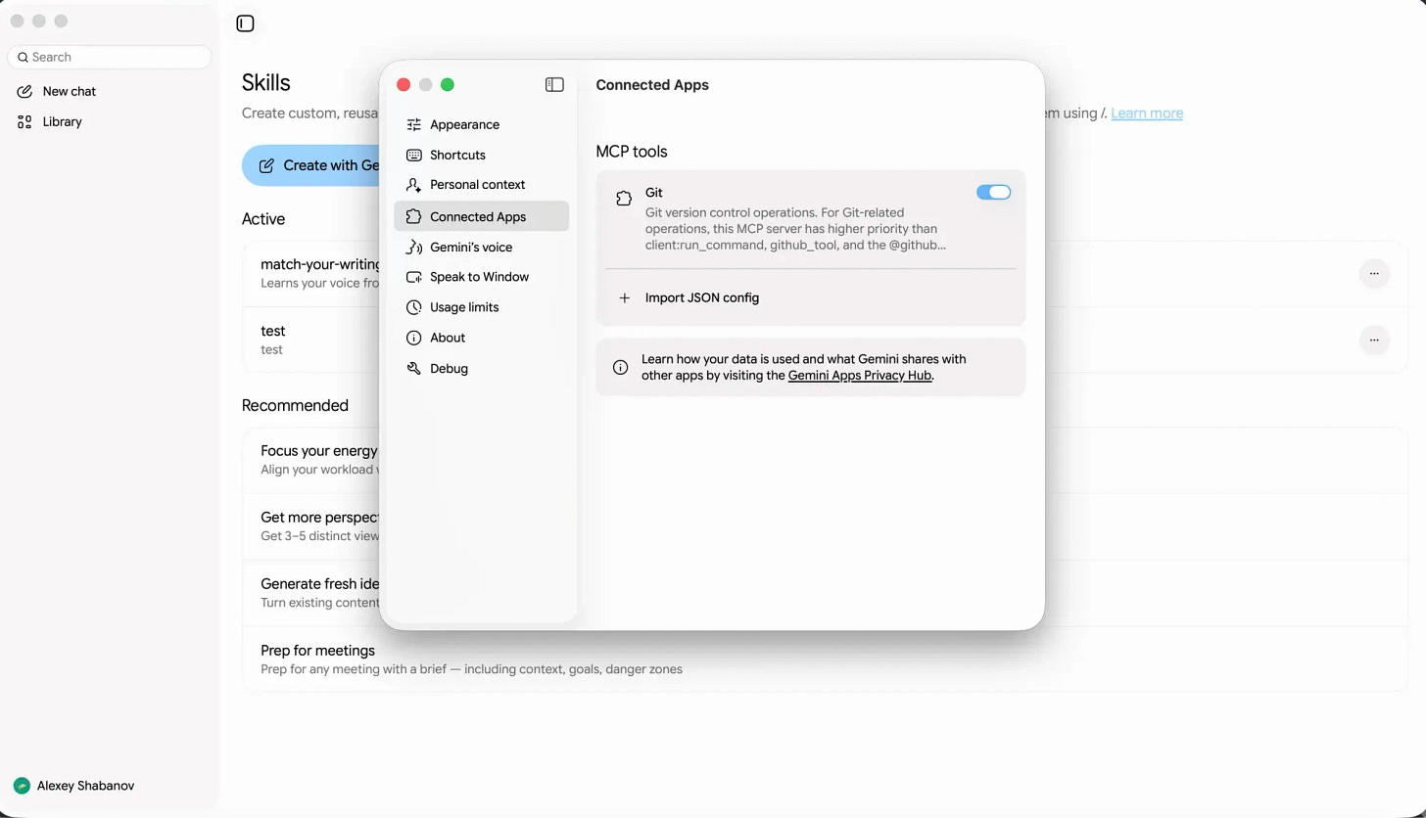This screenshot has width=1426, height=818.
Task: Disable the Git MCP tool switch
Action: tap(993, 193)
